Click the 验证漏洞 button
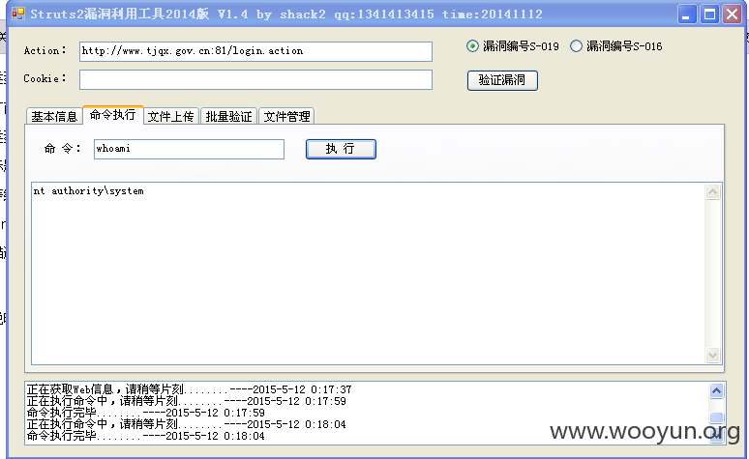749x459 pixels. 502,80
